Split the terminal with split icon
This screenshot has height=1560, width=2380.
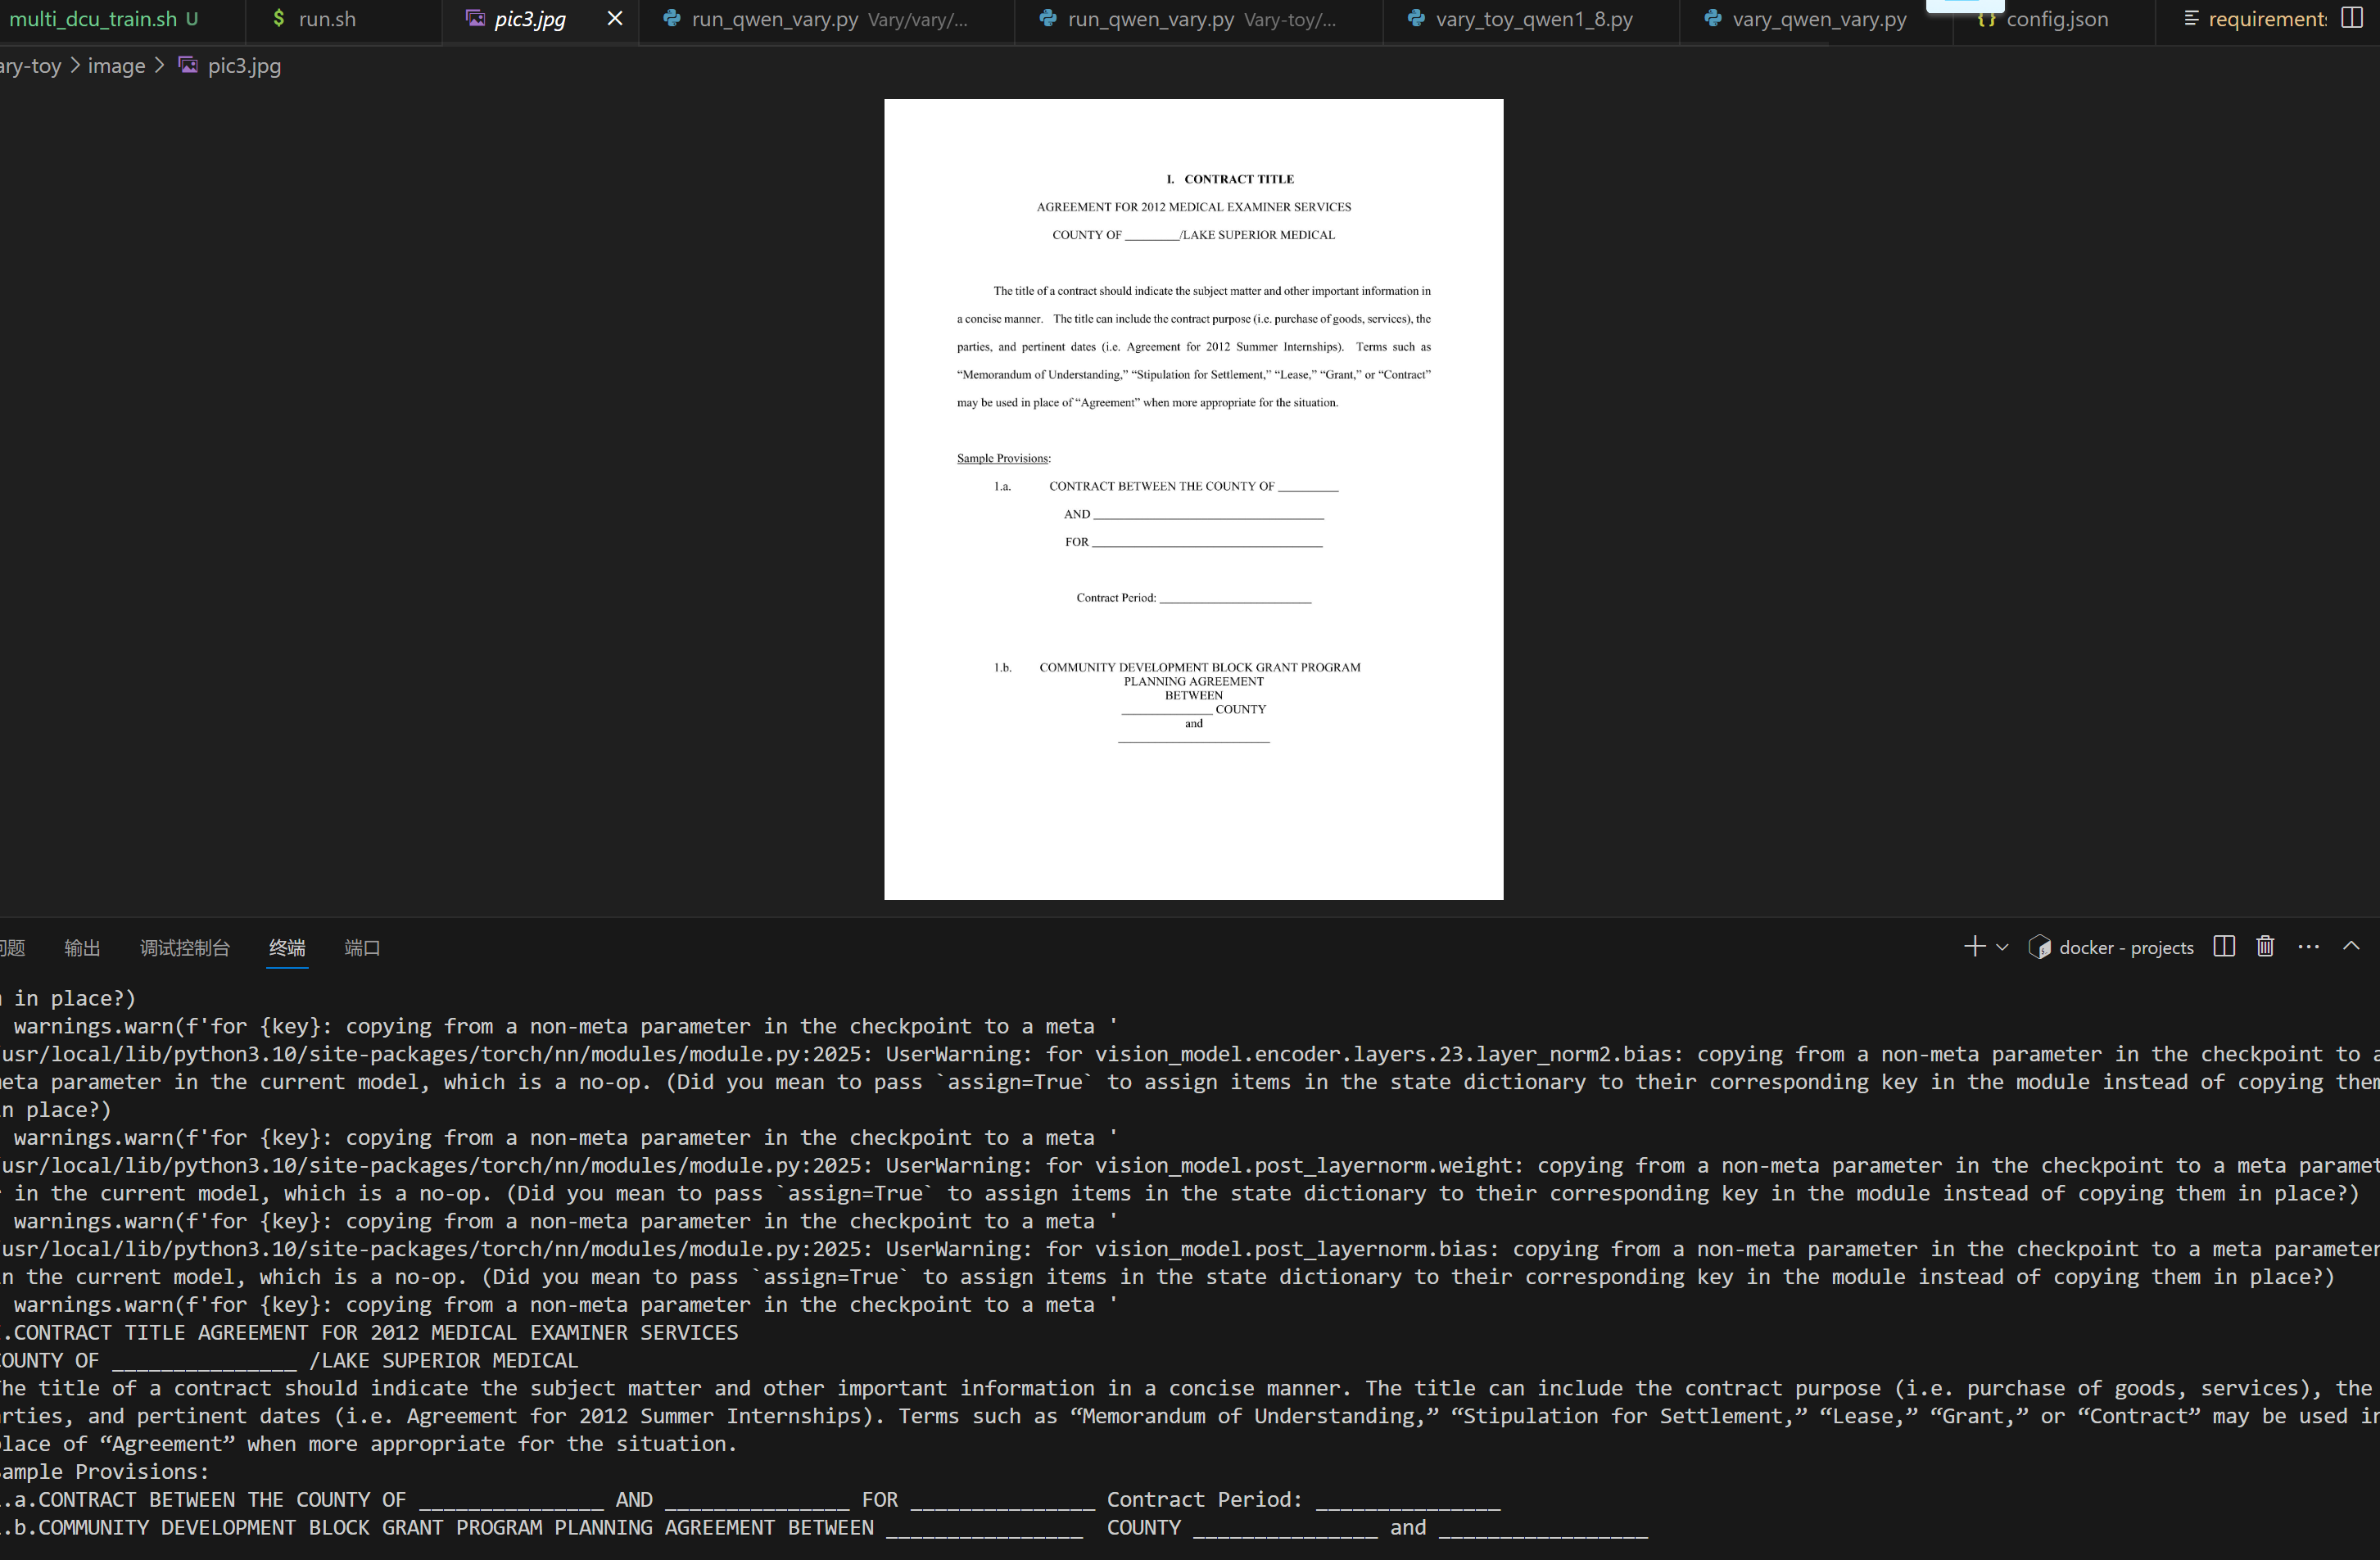2224,947
